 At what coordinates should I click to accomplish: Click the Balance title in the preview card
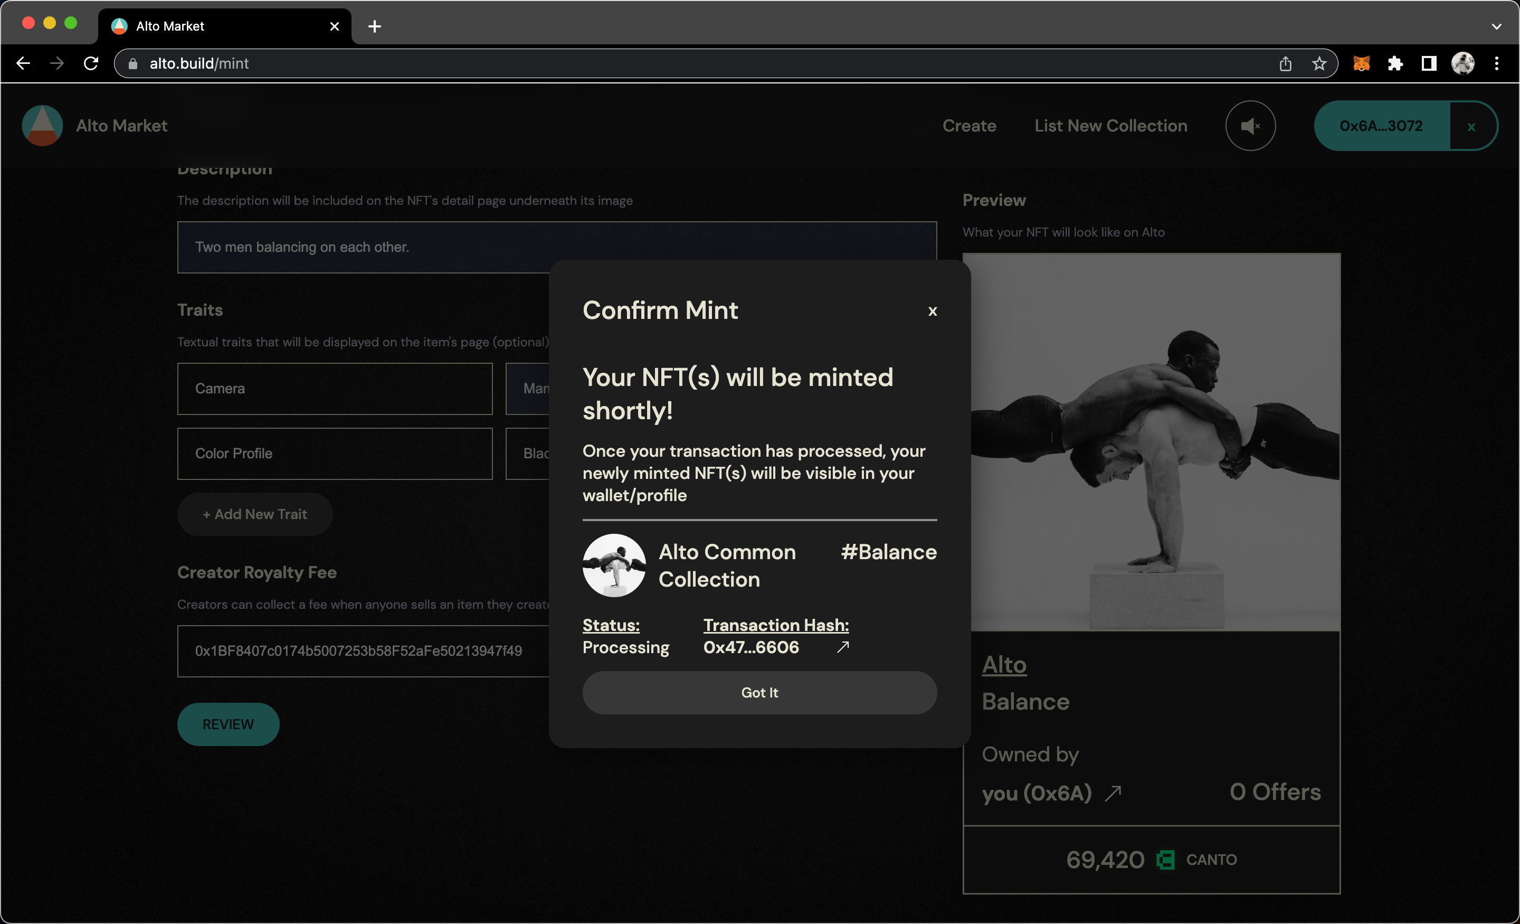(x=1025, y=702)
